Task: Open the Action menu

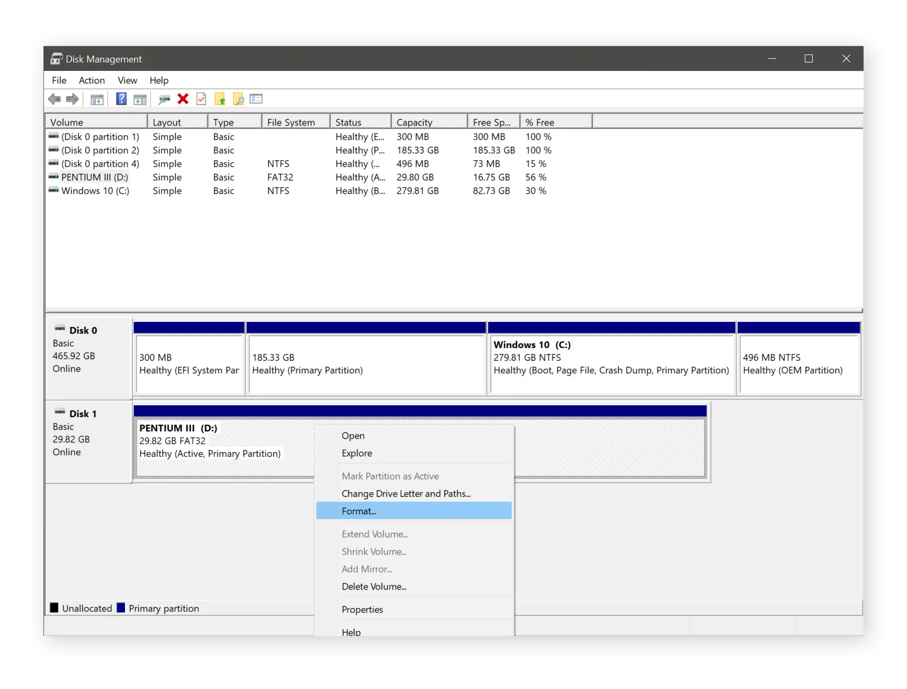Action: click(x=92, y=80)
